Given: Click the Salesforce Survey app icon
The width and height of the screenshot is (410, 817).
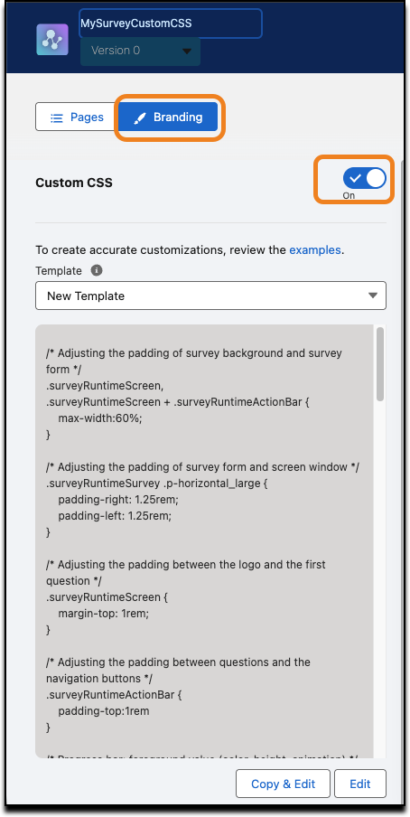Looking at the screenshot, I should (52, 39).
